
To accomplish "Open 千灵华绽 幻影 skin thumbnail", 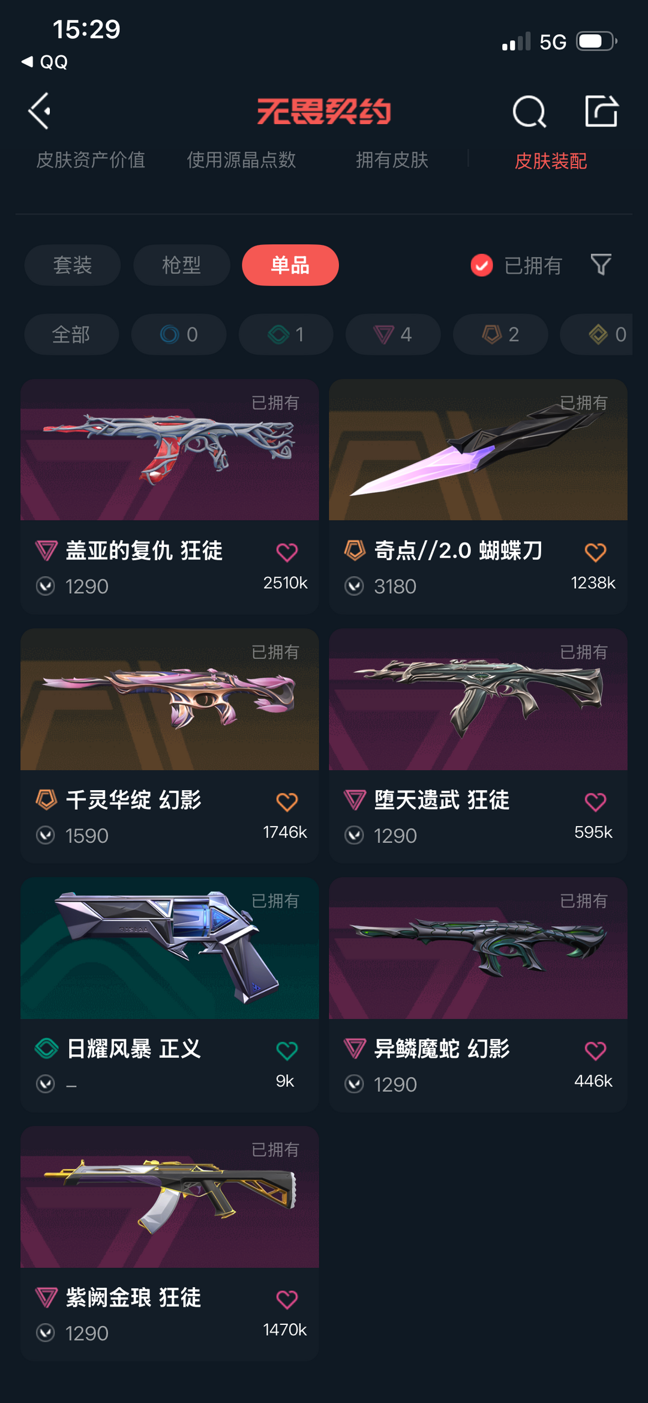I will pyautogui.click(x=170, y=699).
